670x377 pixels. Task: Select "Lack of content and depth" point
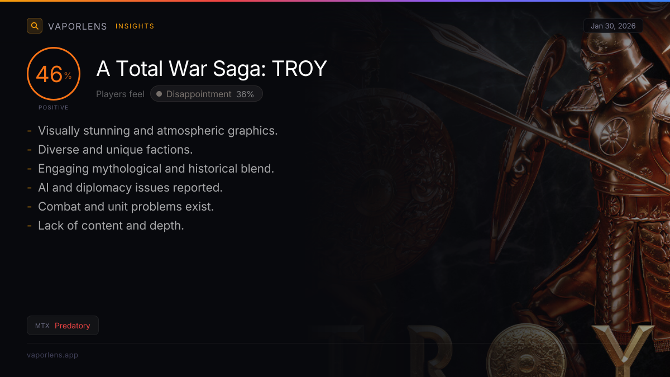point(111,226)
